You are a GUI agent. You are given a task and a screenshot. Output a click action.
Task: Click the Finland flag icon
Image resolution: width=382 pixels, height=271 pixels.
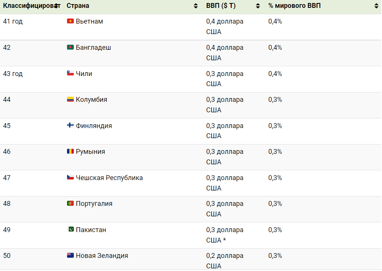pos(70,126)
